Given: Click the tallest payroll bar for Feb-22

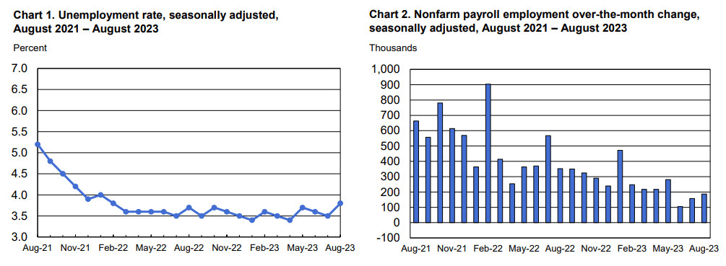Looking at the screenshot, I should [488, 154].
